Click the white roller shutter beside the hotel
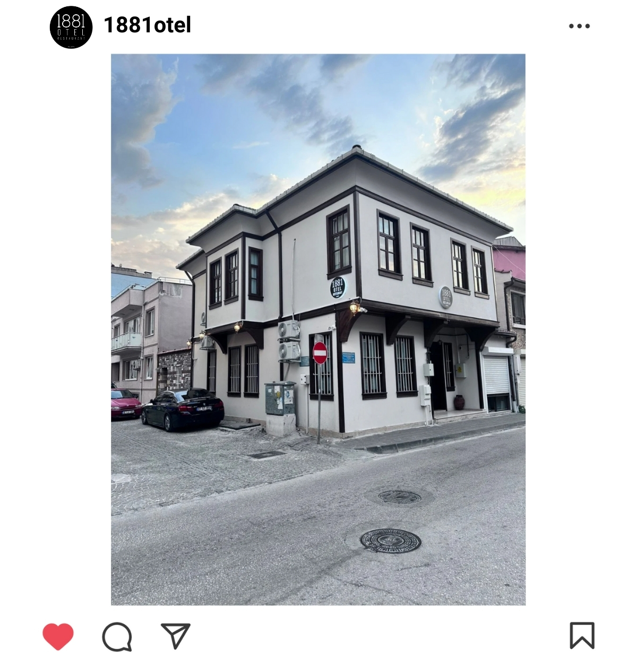Image resolution: width=637 pixels, height=663 pixels. pos(497,375)
